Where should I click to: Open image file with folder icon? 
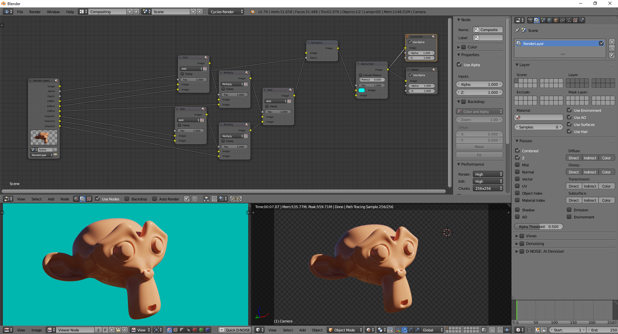(118, 330)
